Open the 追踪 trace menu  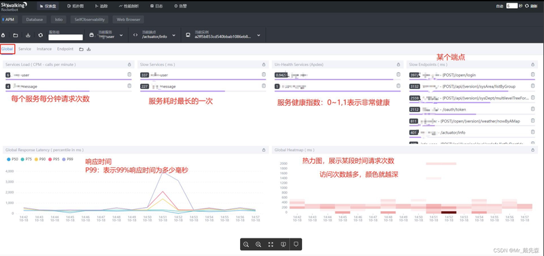[101, 6]
